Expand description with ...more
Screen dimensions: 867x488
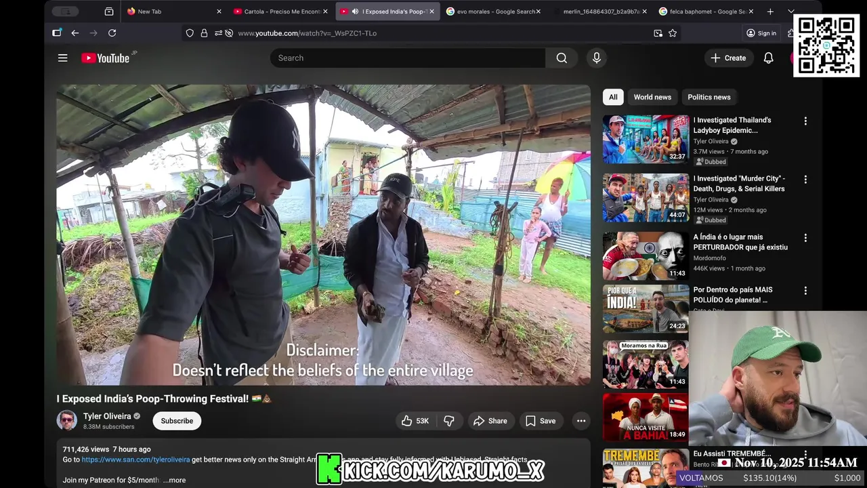pyautogui.click(x=174, y=480)
